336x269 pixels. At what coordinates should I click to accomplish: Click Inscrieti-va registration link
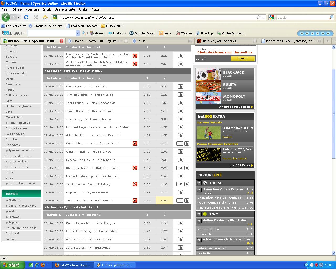(244, 52)
